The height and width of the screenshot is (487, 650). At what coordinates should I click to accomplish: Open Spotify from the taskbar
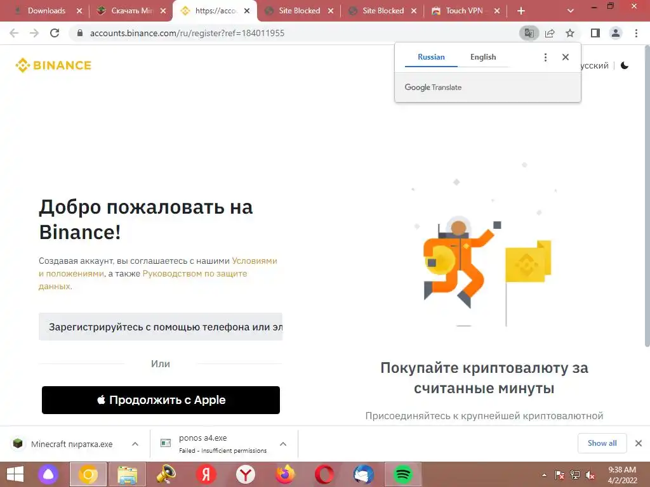click(403, 474)
